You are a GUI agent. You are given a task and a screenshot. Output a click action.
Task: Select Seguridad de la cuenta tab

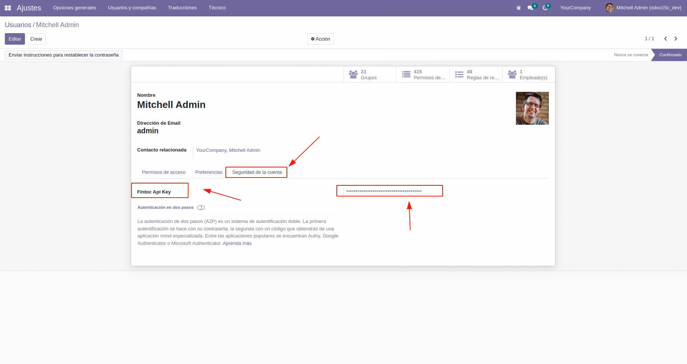(257, 172)
